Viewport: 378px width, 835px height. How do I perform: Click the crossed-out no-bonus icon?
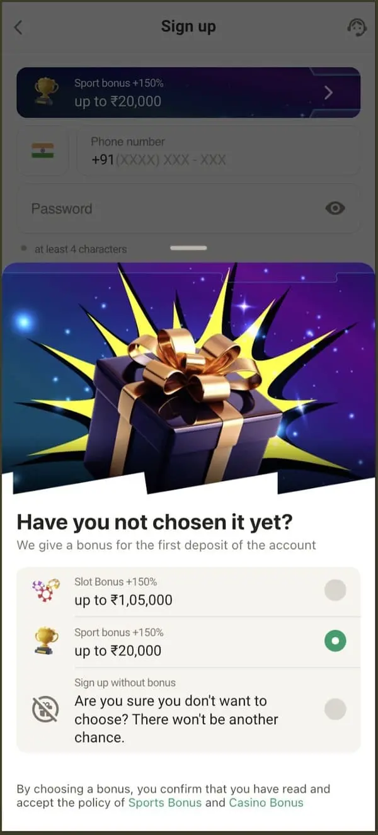(45, 710)
